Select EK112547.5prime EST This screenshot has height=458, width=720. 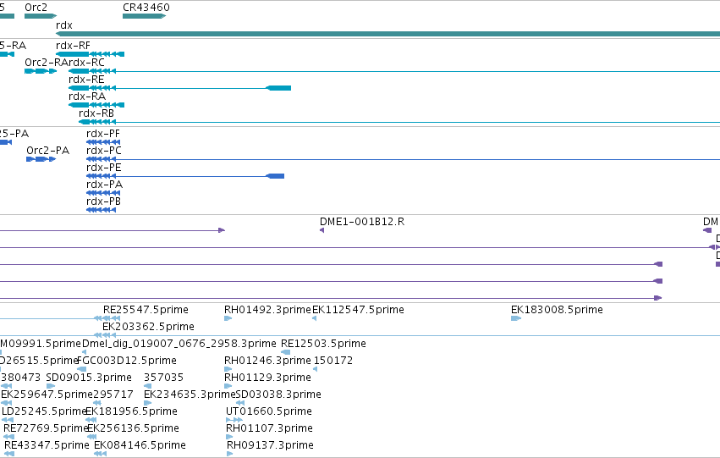pos(358,310)
